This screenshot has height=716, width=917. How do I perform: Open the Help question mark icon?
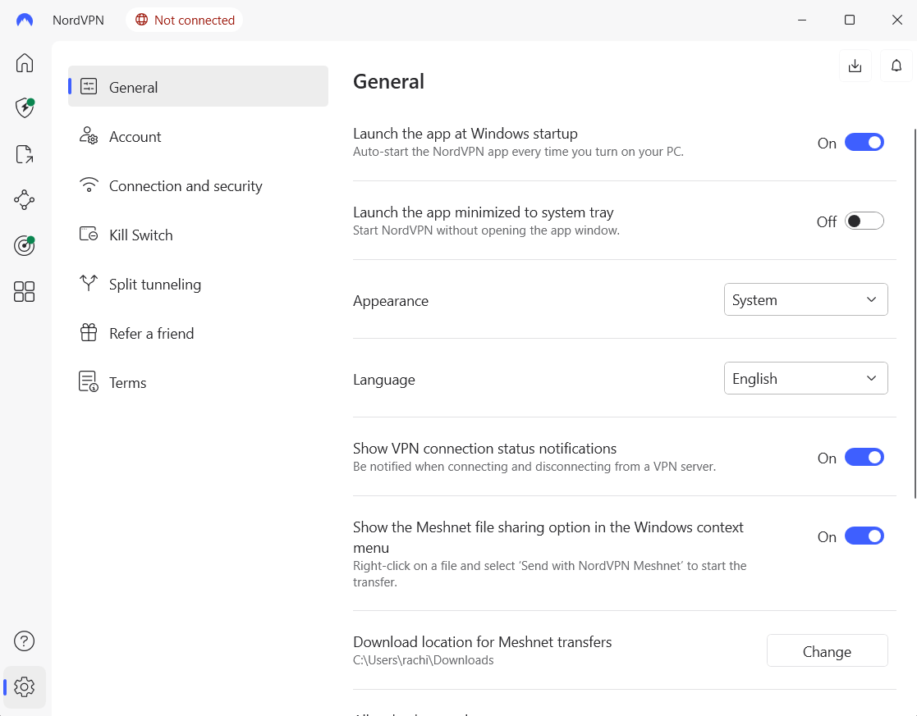[x=25, y=641]
